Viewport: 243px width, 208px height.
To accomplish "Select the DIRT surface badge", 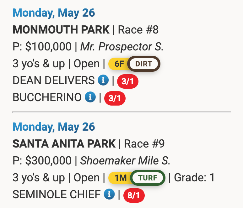I will pyautogui.click(x=144, y=64).
